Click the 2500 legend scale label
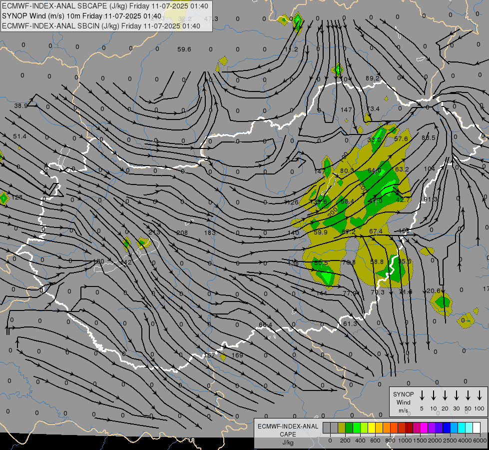The height and width of the screenshot is (450, 489). (450, 440)
